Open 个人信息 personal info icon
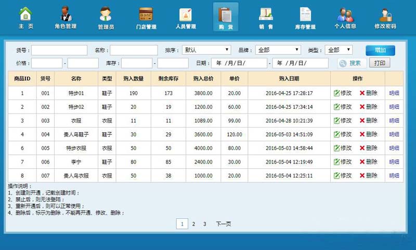Viewport: 416px width, 250px height. (x=345, y=15)
